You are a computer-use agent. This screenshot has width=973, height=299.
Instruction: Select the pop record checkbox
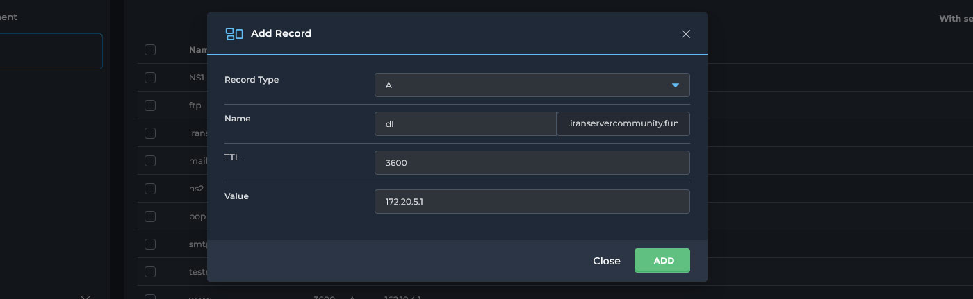pyautogui.click(x=150, y=216)
